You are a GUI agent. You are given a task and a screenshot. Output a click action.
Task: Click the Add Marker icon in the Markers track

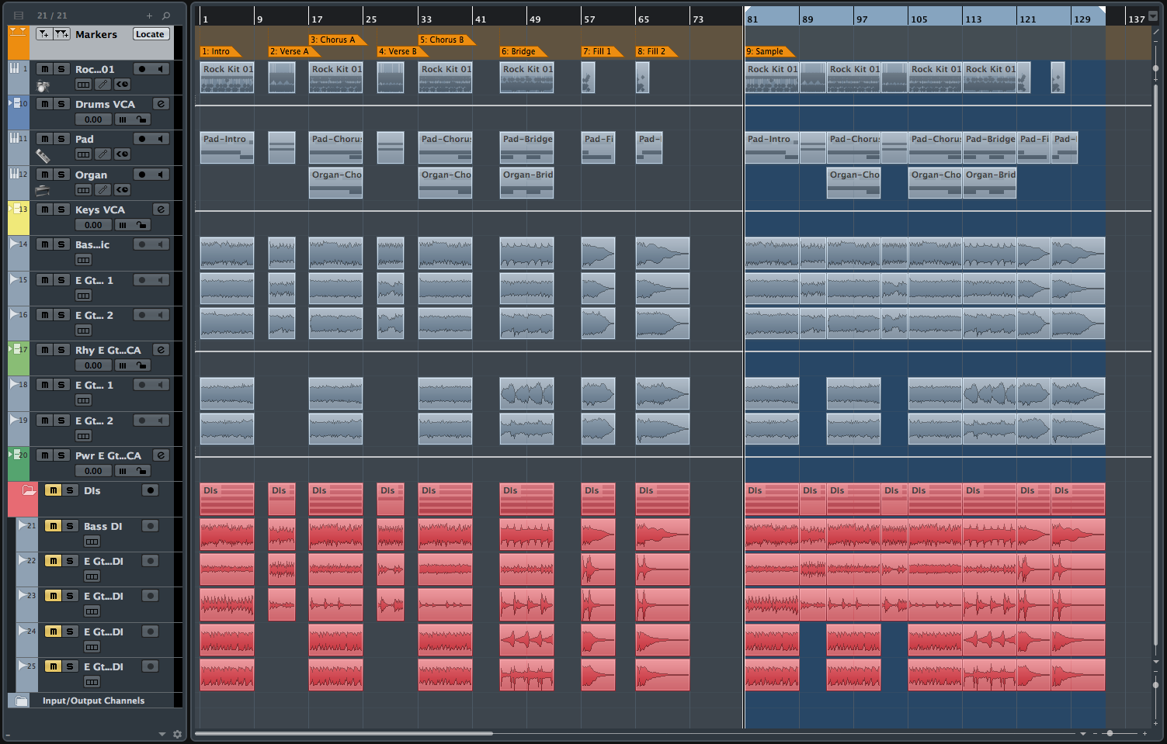(x=45, y=34)
